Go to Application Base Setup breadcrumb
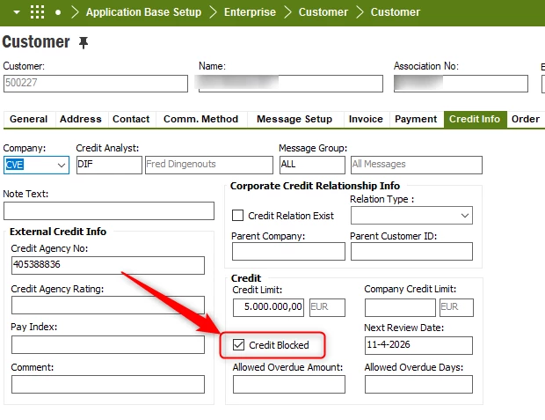 (x=143, y=12)
